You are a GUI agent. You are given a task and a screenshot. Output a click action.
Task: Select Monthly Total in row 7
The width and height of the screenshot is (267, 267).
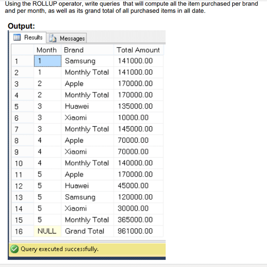(87, 129)
